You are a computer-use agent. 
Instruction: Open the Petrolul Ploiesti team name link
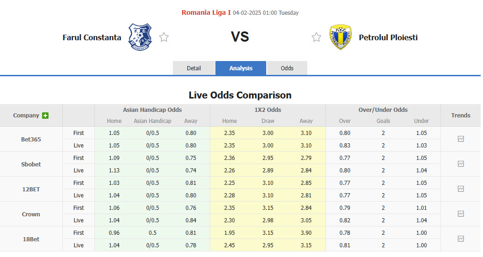388,37
